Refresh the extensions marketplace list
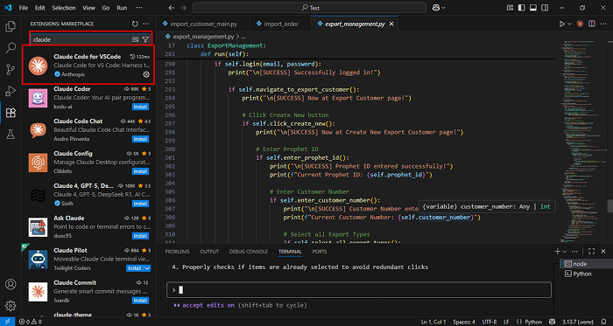Screen dimensions: 613x326 pyautogui.click(x=135, y=24)
